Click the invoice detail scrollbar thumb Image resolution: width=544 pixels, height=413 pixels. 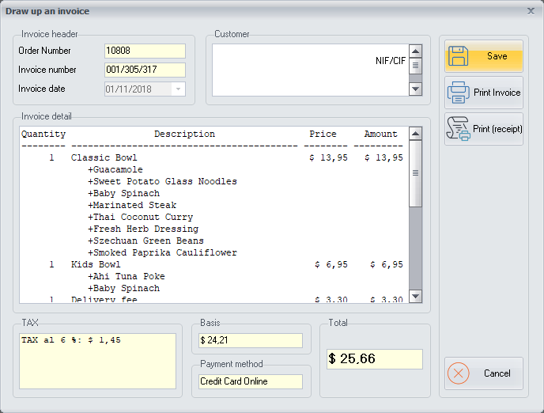415,172
